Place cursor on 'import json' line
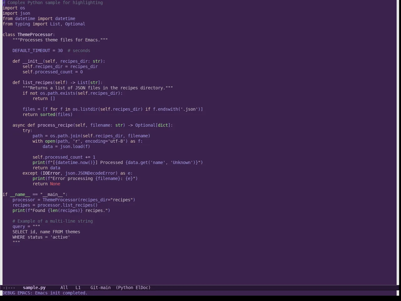The height and width of the screenshot is (301, 401). pyautogui.click(x=16, y=13)
